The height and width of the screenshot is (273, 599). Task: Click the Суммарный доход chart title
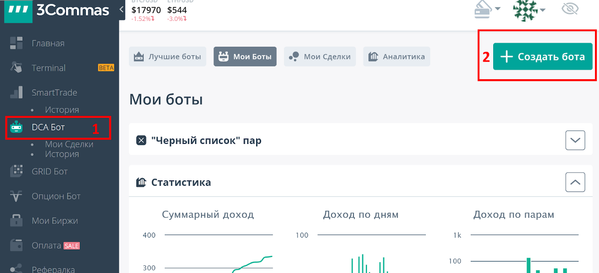208,215
